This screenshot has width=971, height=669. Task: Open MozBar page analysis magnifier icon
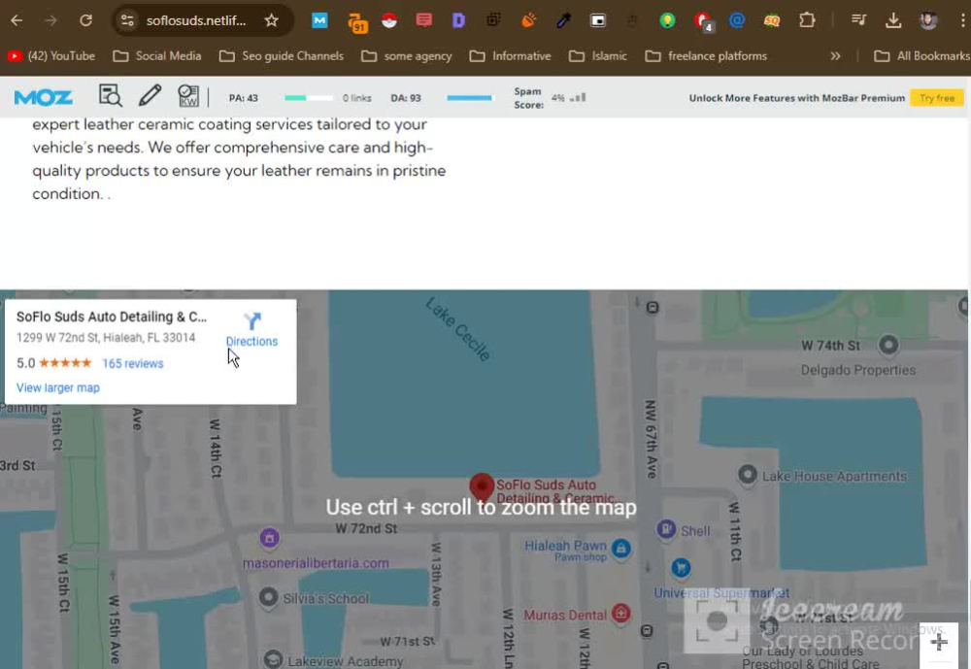click(111, 96)
